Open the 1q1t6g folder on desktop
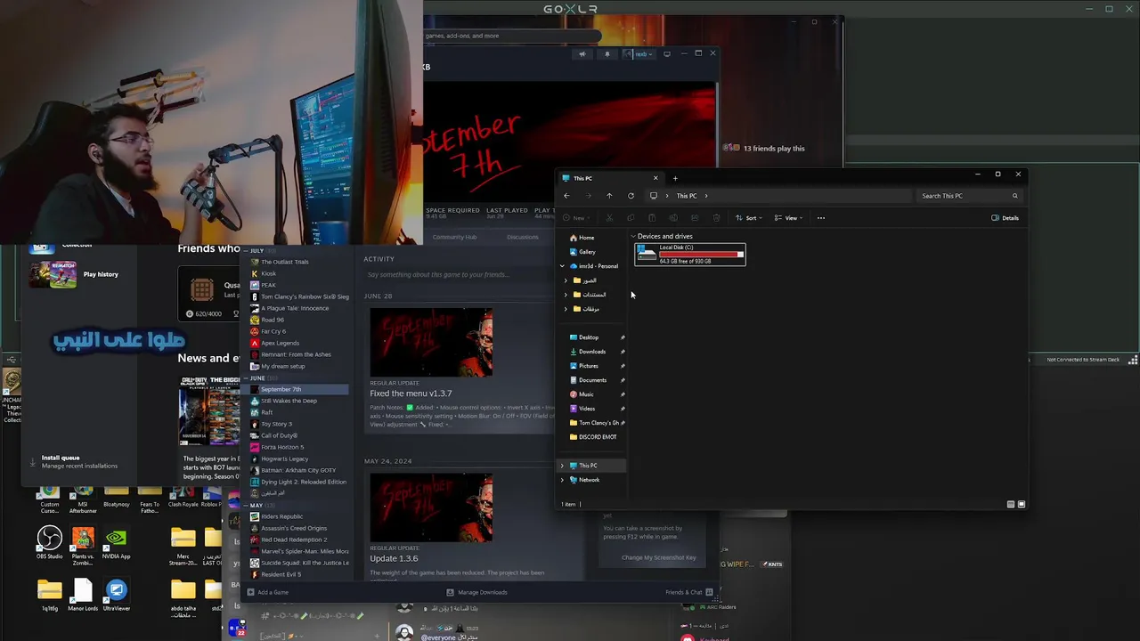The image size is (1140, 641). tap(49, 595)
